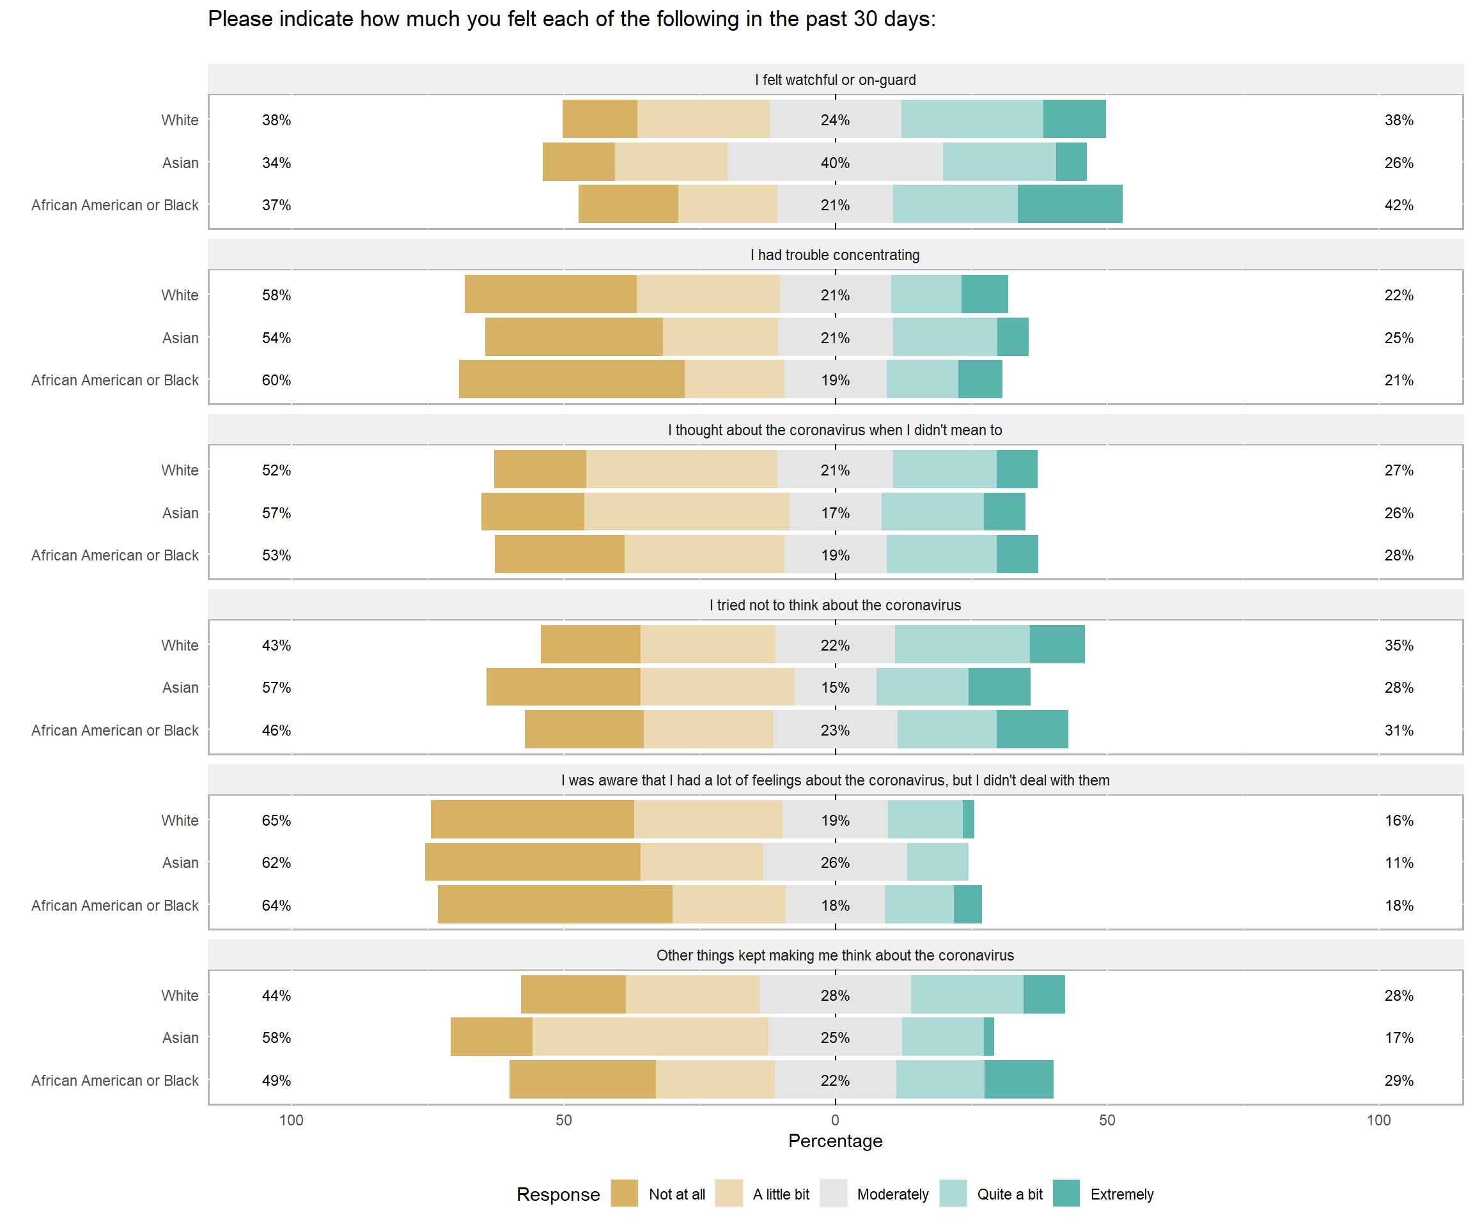Click 'Other things kept making me think' panel header

point(835,955)
